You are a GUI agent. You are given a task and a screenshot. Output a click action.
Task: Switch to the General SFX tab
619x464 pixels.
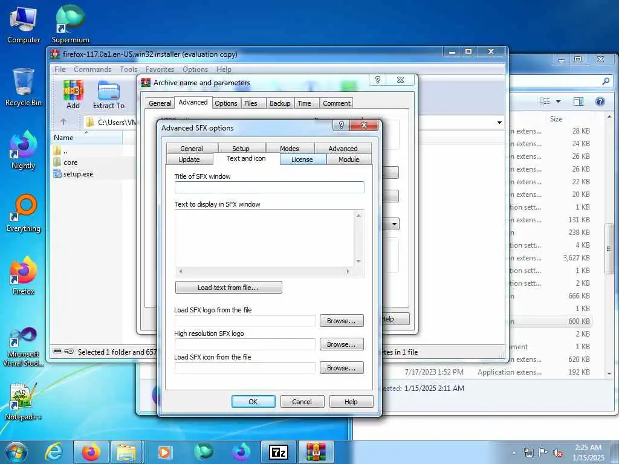[192, 149]
